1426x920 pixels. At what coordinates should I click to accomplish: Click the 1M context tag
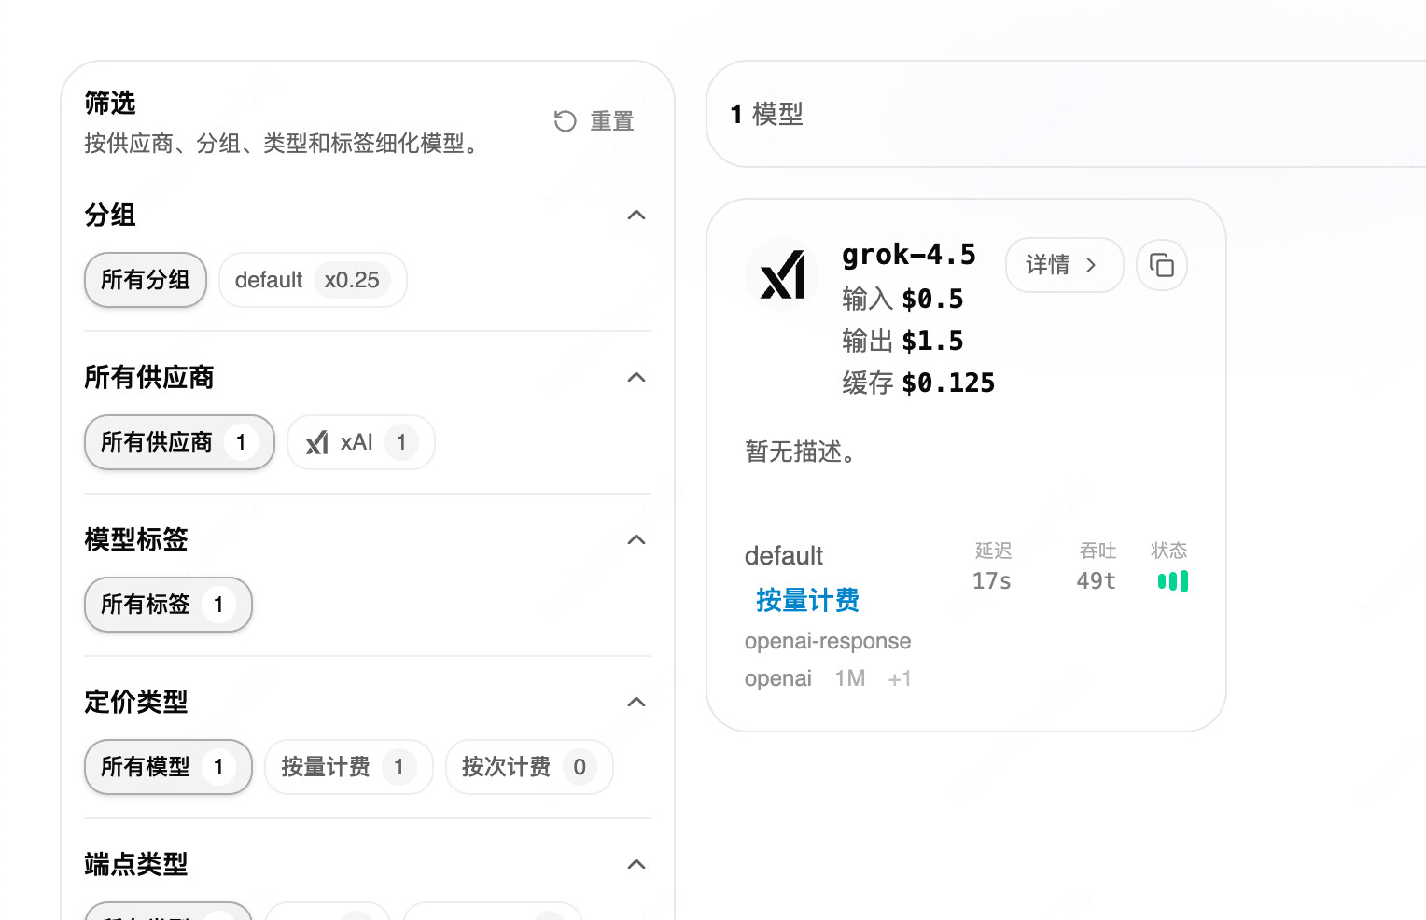(x=850, y=678)
